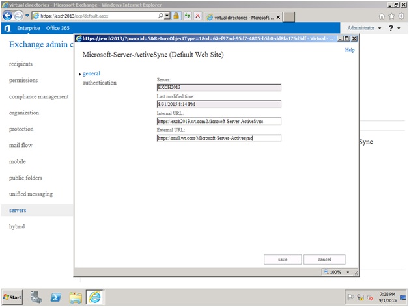The width and height of the screenshot is (409, 307).
Task: Click the security lock icon in address bar
Action: point(176,16)
